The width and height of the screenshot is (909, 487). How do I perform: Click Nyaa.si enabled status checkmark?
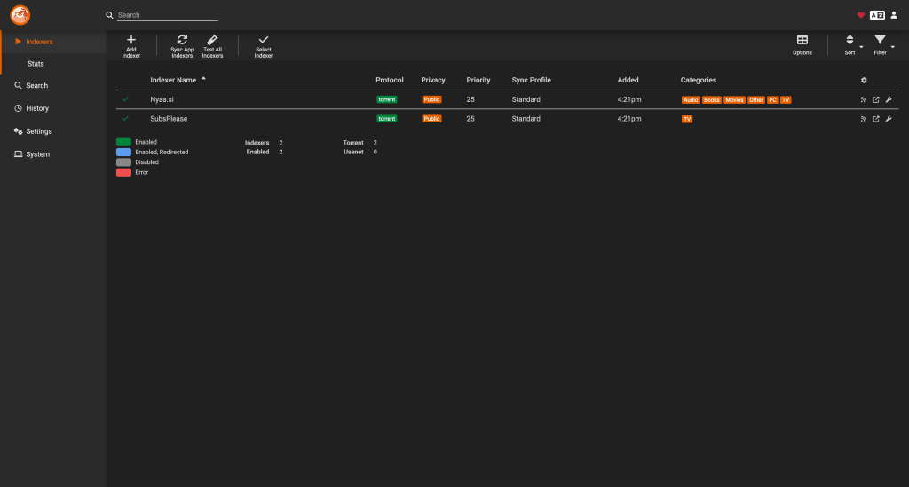point(125,99)
